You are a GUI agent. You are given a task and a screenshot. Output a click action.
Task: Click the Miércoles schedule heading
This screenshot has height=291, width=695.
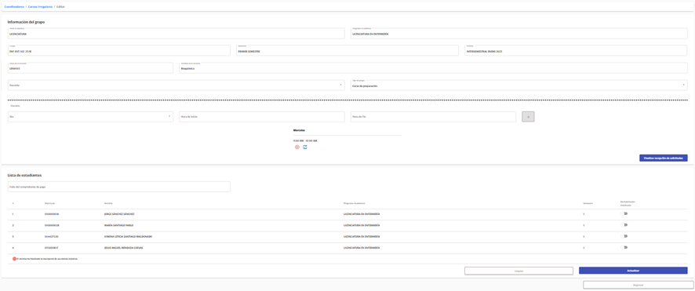(x=299, y=130)
